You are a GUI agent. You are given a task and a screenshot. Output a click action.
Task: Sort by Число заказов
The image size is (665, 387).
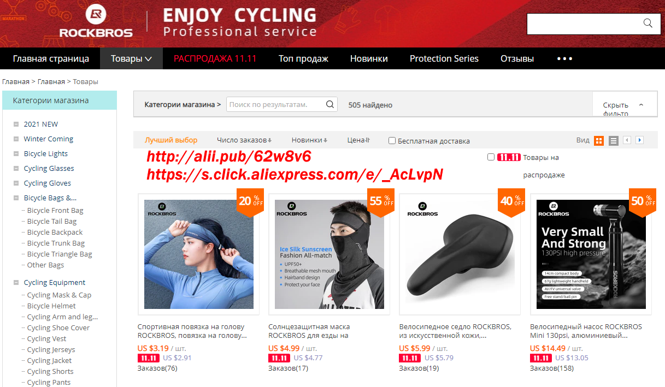tap(244, 140)
